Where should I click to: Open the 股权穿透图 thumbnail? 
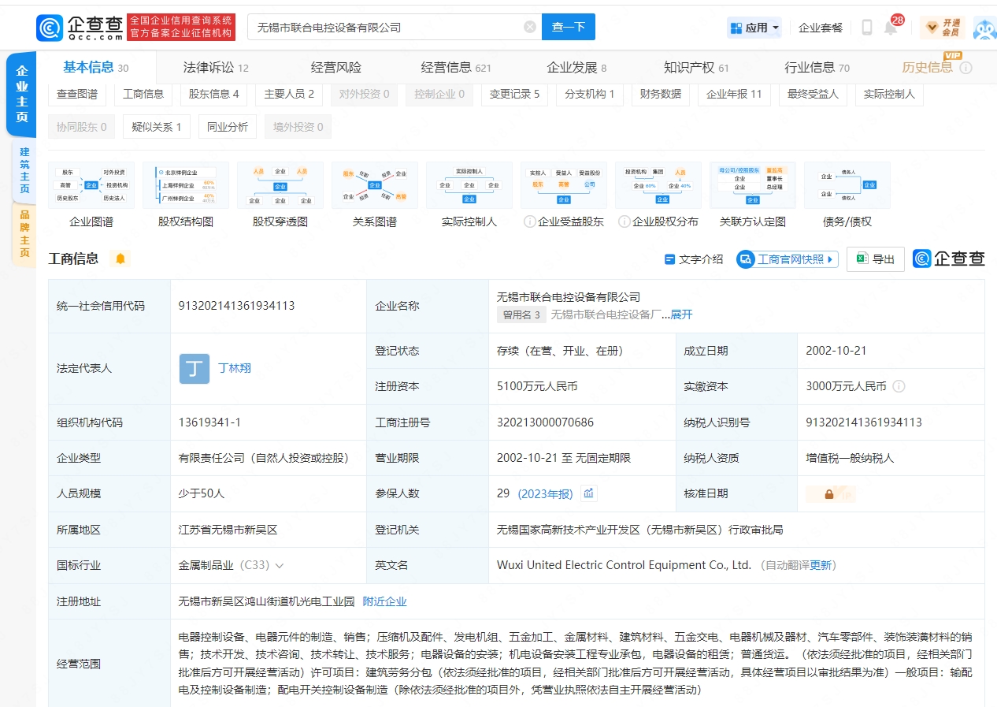click(280, 185)
